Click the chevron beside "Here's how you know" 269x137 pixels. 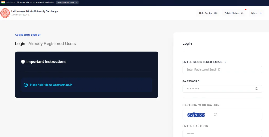[76, 2]
